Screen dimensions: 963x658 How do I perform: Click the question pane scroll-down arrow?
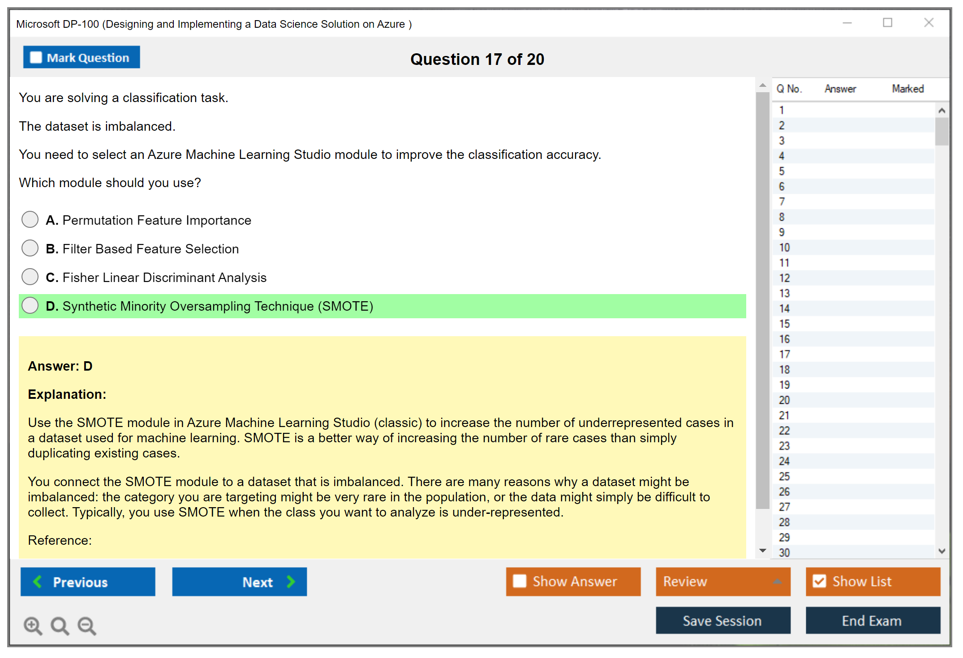click(763, 551)
